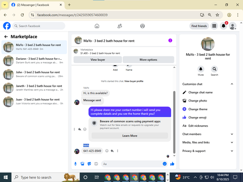
Task: Click the Hi, is this available? message
Action: coord(95,93)
